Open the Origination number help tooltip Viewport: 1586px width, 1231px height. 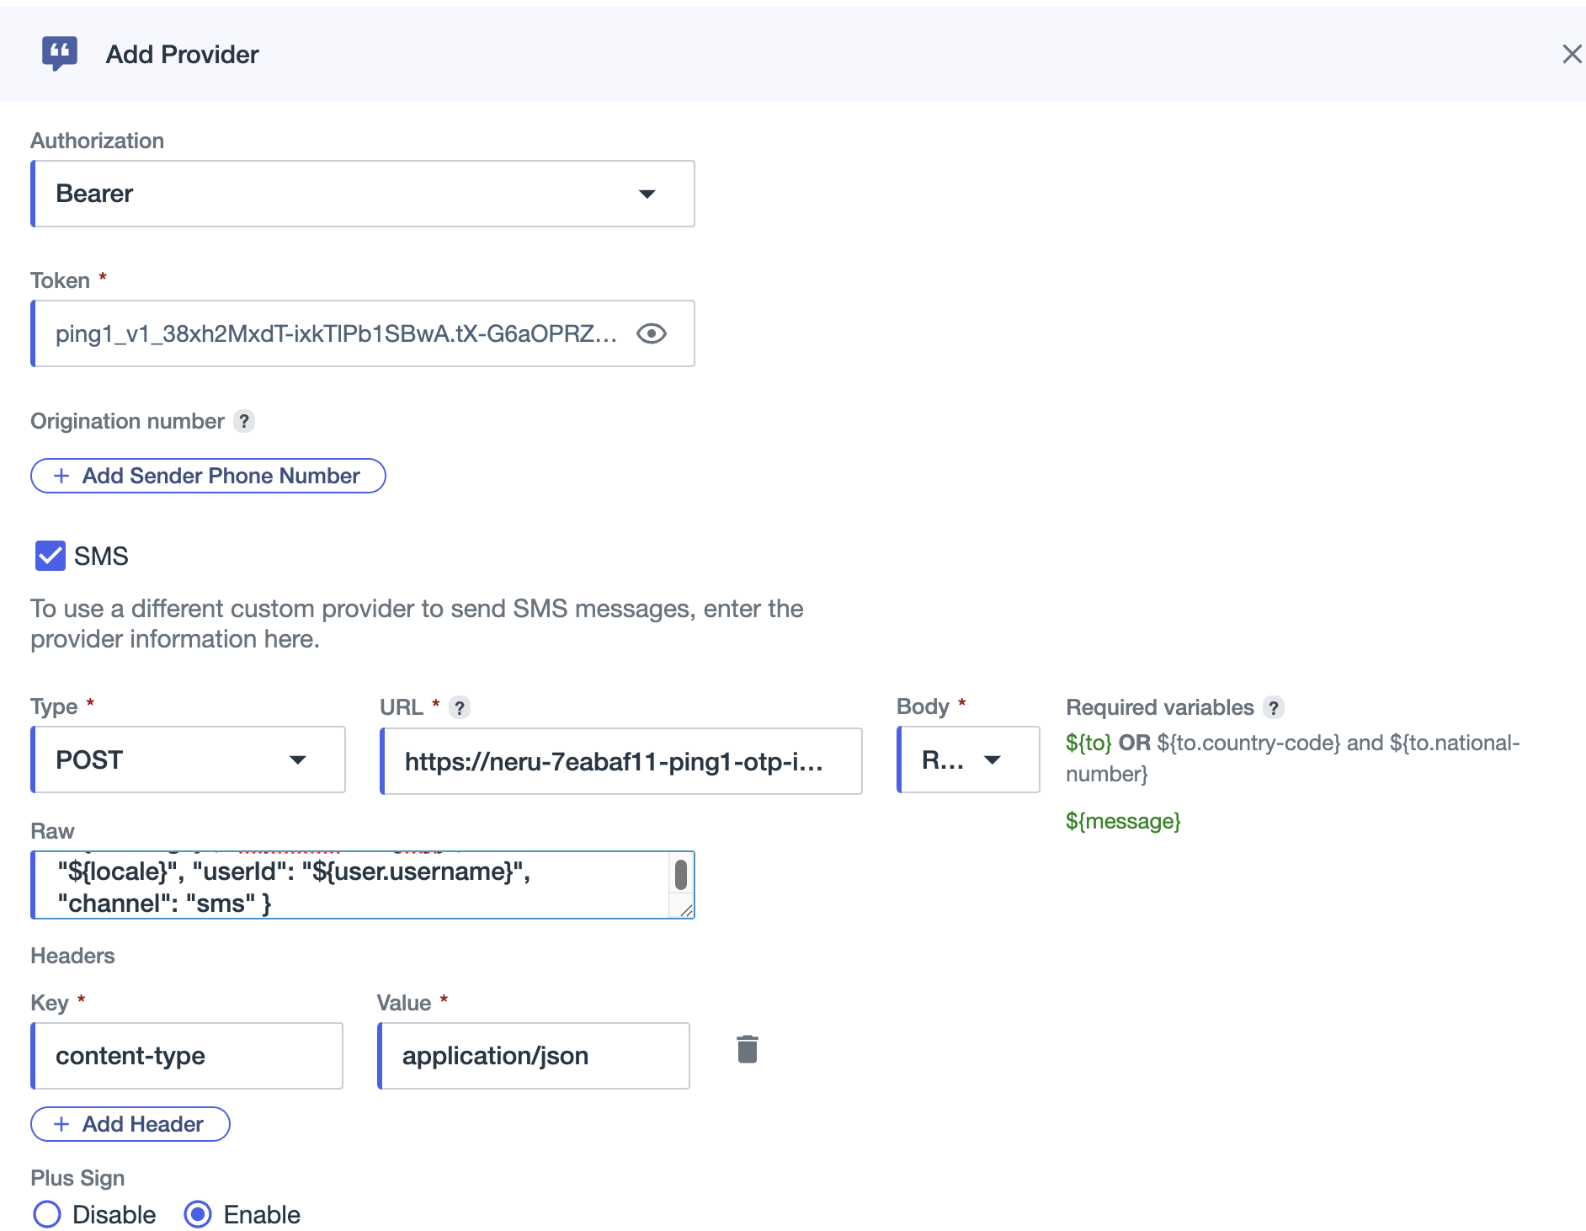(244, 421)
